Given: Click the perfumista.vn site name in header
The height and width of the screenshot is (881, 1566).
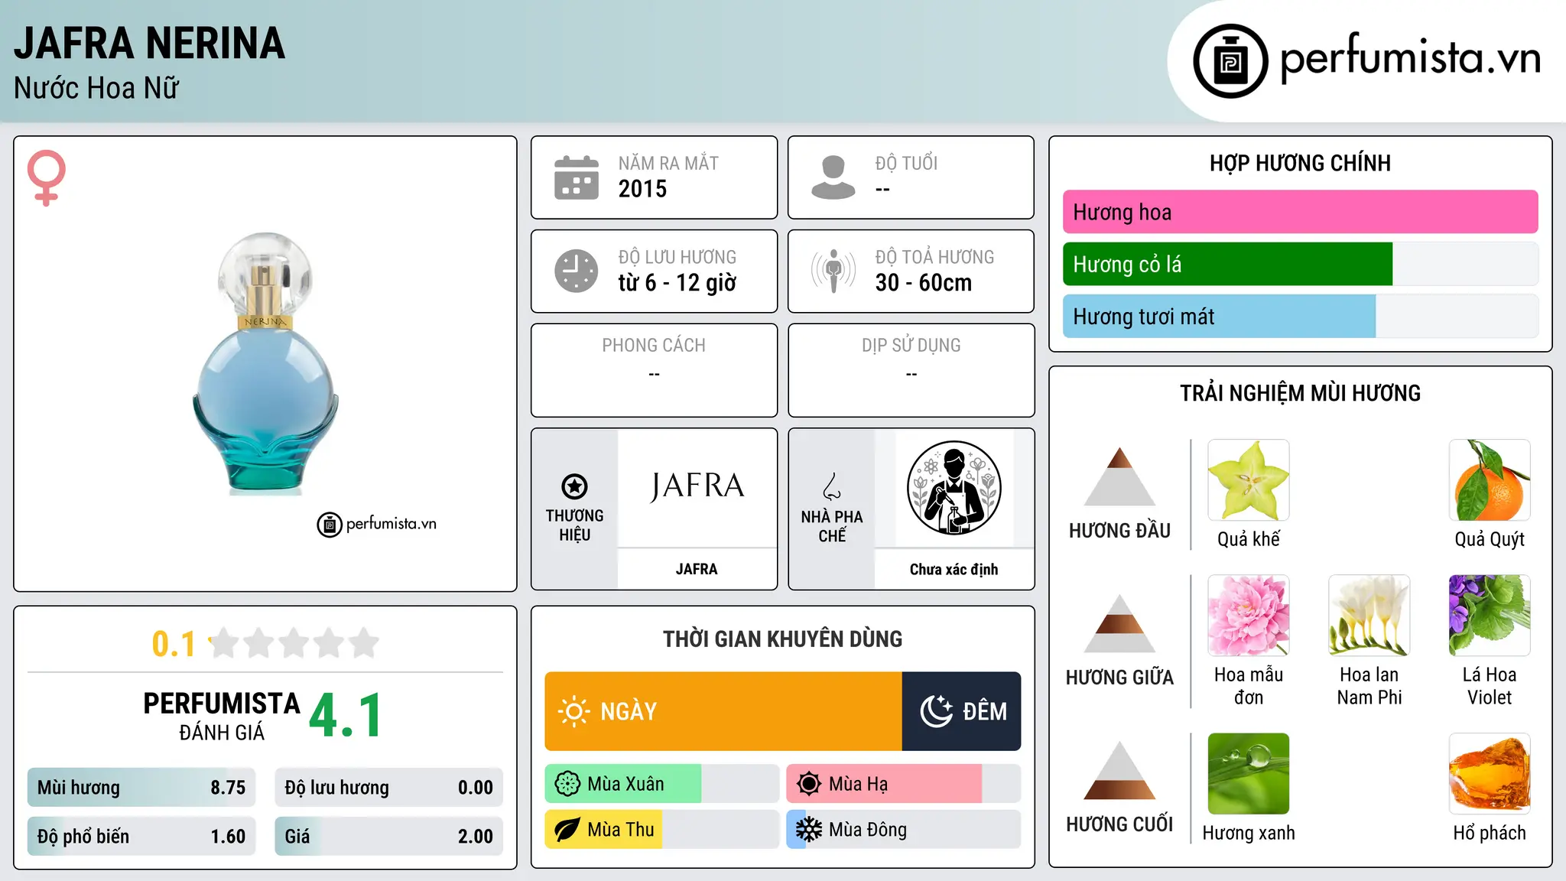Looking at the screenshot, I should tap(1410, 58).
